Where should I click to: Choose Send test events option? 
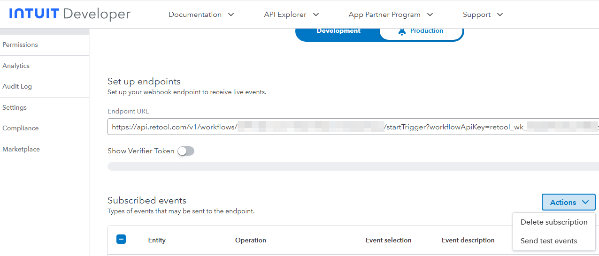549,241
